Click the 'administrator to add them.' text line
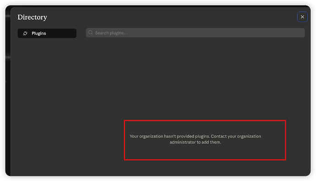The height and width of the screenshot is (181, 316). [x=195, y=142]
